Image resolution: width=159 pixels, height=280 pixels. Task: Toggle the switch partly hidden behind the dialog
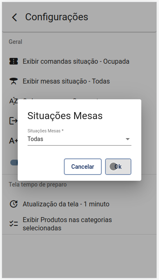click(14, 163)
